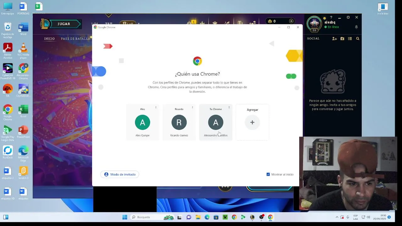Launch Excel desktop shortcut
Image resolution: width=402 pixels, height=226 pixels.
(23, 111)
